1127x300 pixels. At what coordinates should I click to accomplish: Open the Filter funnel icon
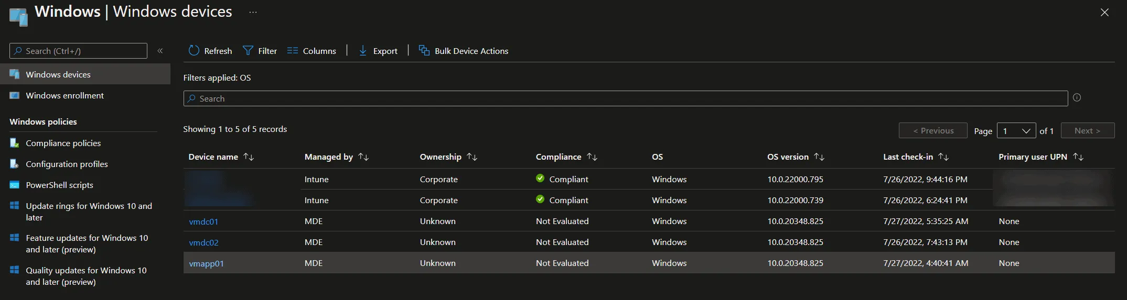pyautogui.click(x=248, y=51)
